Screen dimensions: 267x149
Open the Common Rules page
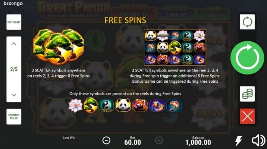click(14, 117)
